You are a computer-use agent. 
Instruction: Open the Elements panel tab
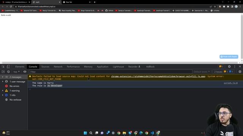point(20,66)
